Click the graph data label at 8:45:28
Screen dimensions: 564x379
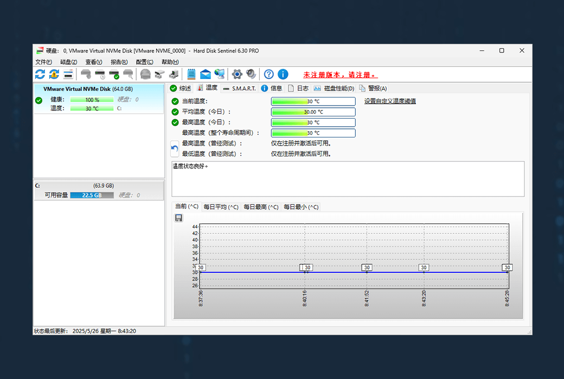coord(507,267)
